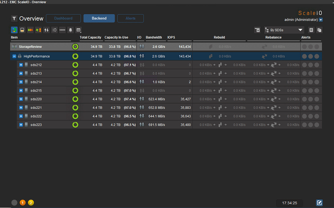Click the rebuild icon in HighPerformance row

point(211,56)
